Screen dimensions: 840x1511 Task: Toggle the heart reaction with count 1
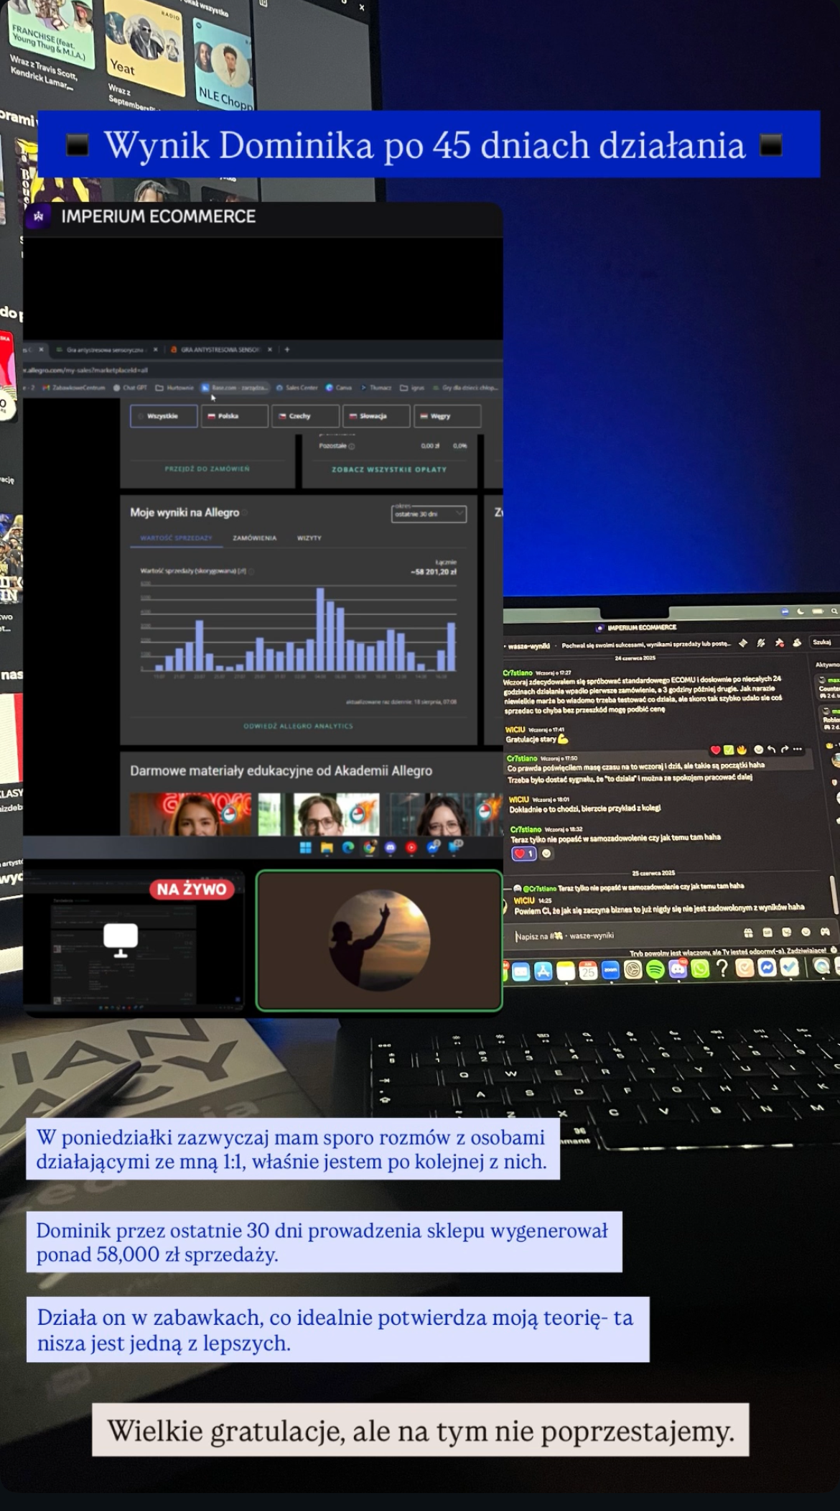pos(523,854)
